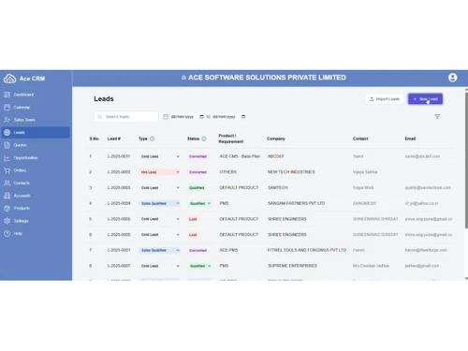468x351 pixels.
Task: Click the Company column header
Action: click(x=276, y=139)
